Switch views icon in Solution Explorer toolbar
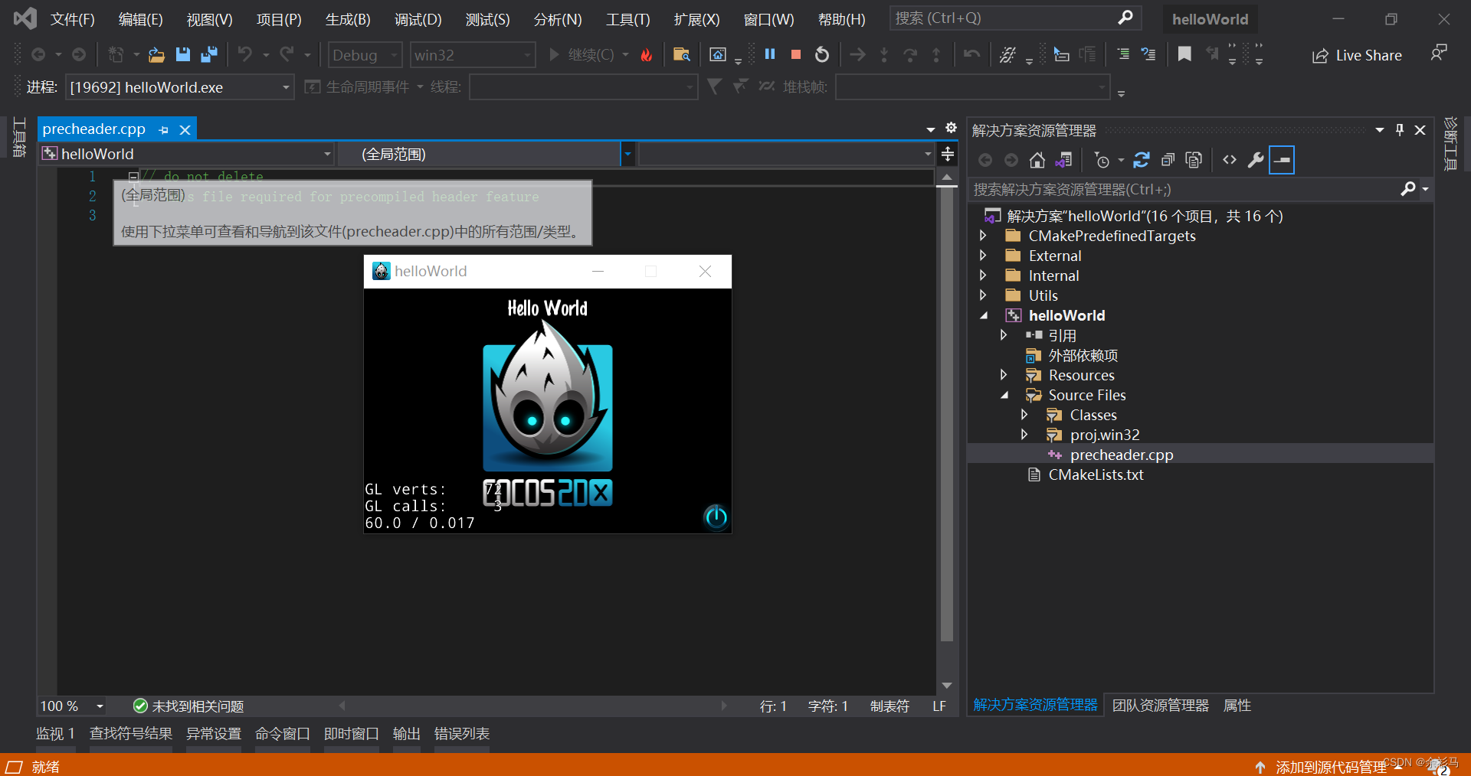The image size is (1471, 776). point(1063,160)
